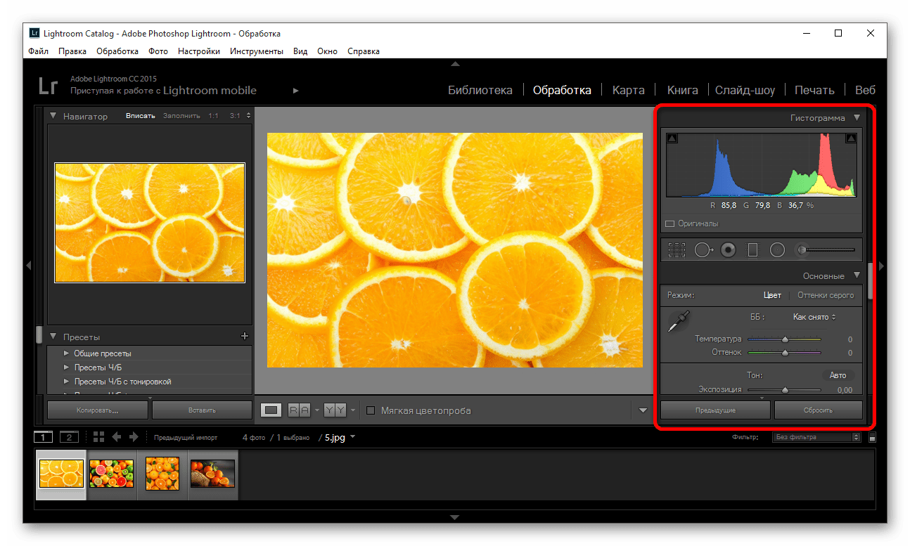Activate the Red Eye Correction tool

[728, 249]
